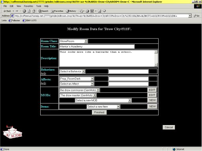Click the Cancel button
The image size is (202, 151).
point(169,127)
